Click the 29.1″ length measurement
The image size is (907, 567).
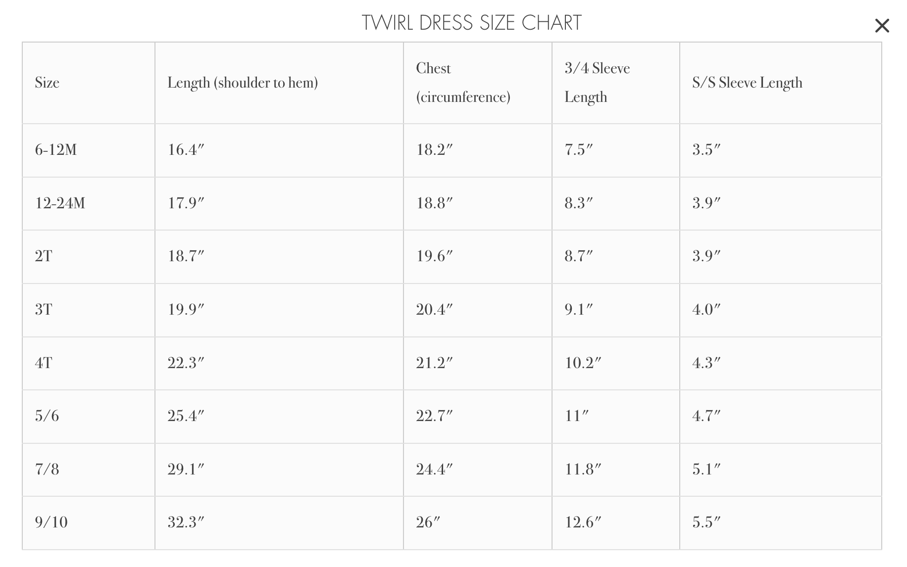(x=186, y=470)
